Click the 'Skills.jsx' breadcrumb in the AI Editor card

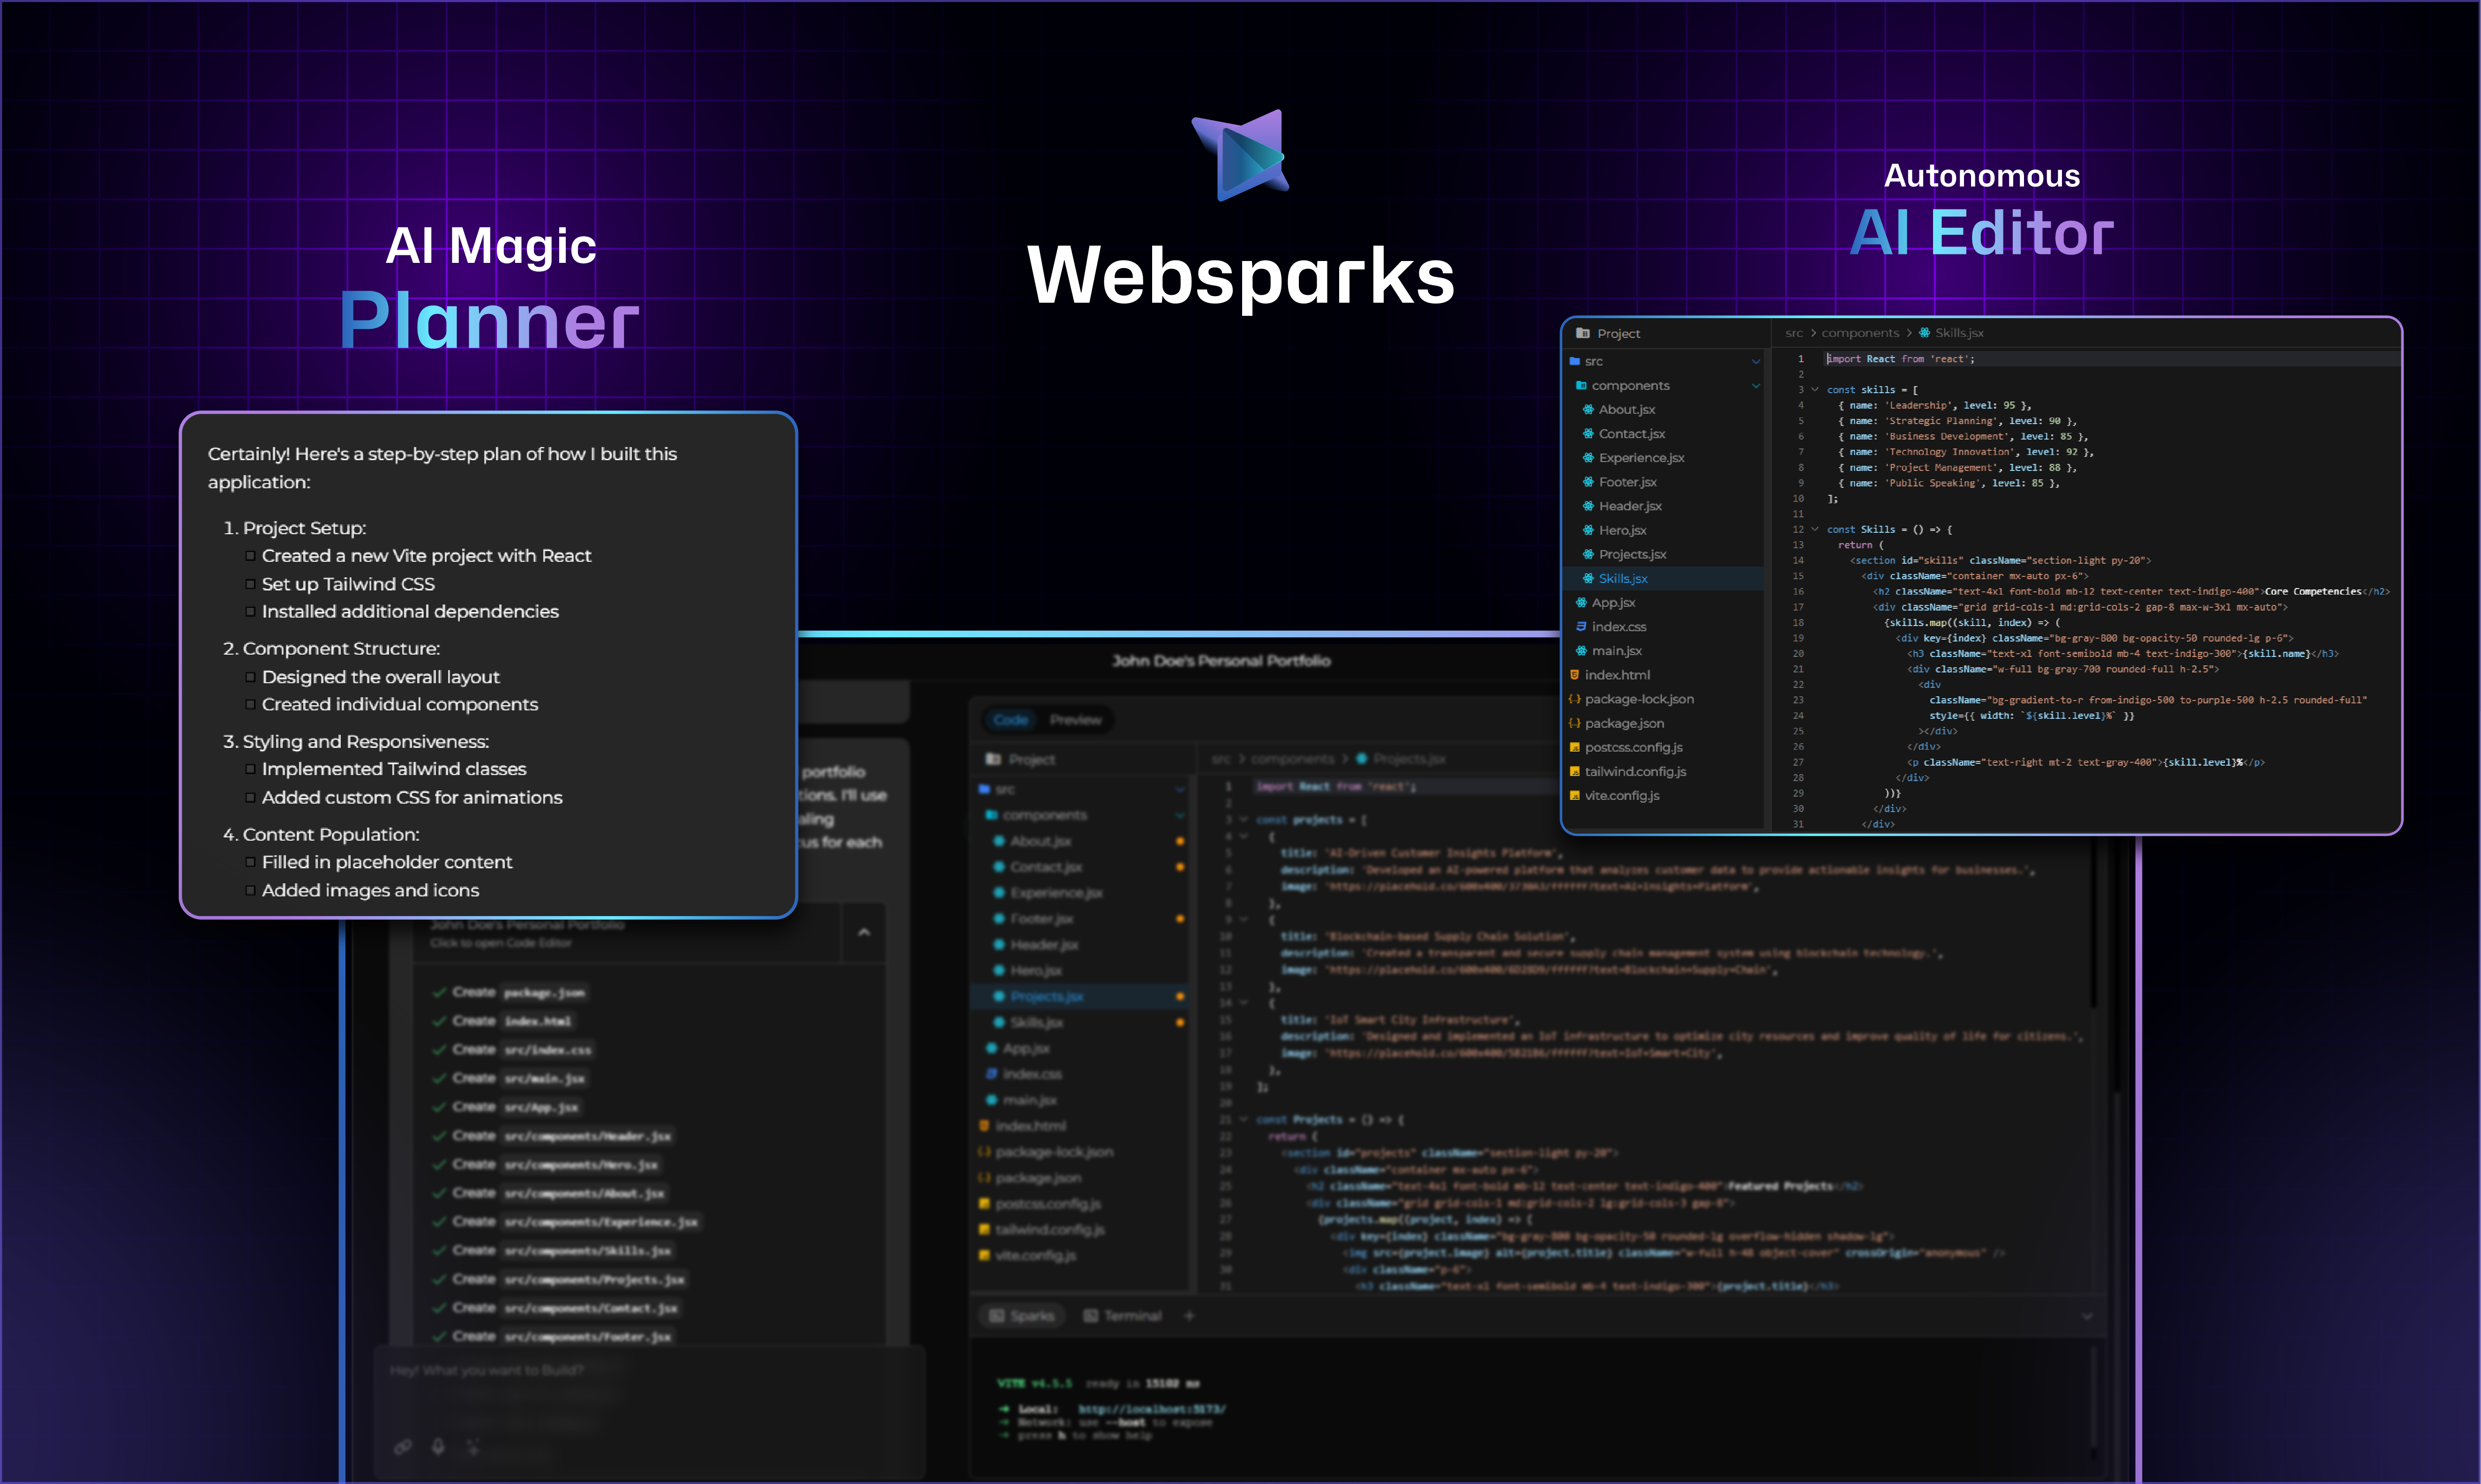(1958, 333)
